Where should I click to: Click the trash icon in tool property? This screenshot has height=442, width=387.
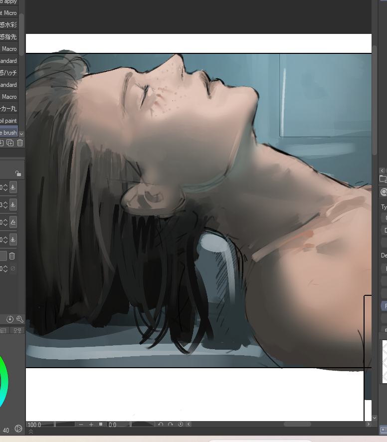tap(12, 256)
